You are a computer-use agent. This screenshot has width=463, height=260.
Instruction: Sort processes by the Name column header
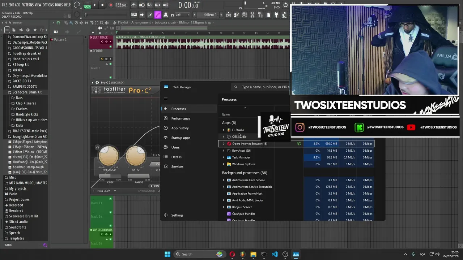(x=226, y=114)
